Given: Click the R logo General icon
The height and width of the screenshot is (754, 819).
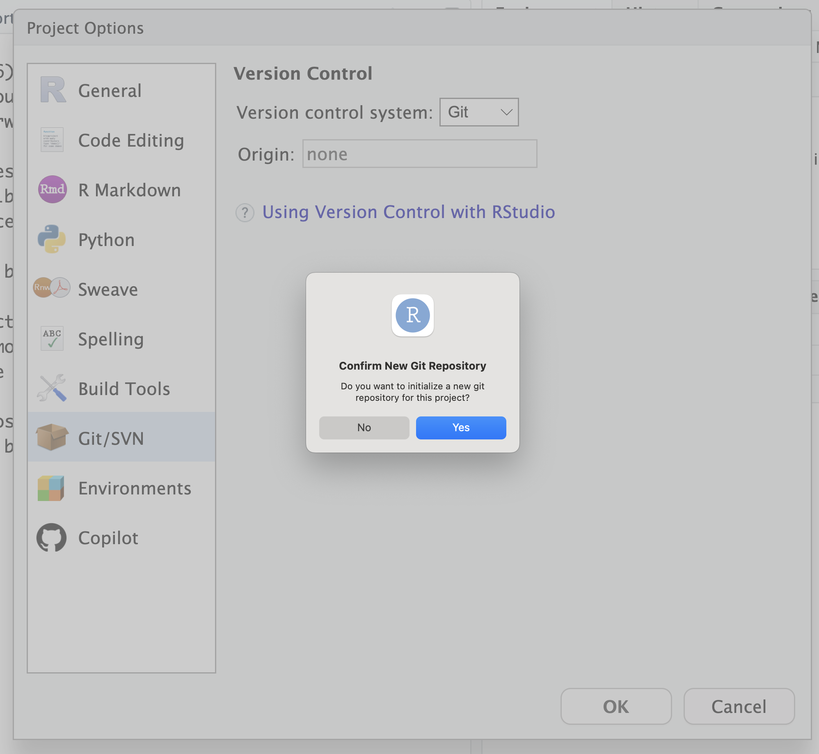Looking at the screenshot, I should (53, 90).
